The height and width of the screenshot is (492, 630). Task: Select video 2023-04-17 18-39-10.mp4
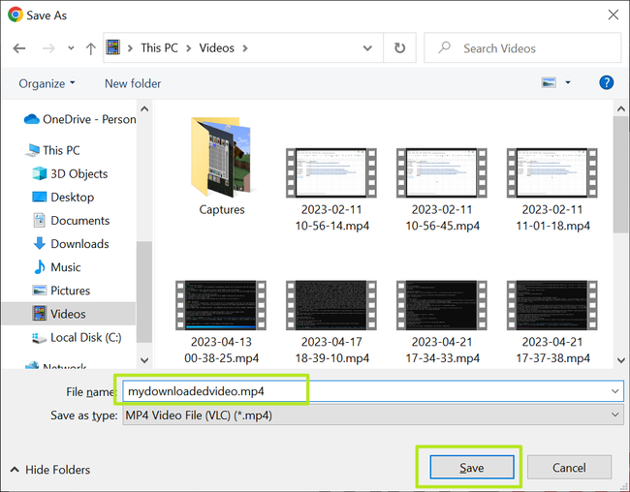331,322
